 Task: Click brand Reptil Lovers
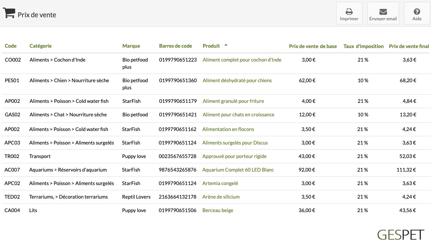tap(136, 197)
